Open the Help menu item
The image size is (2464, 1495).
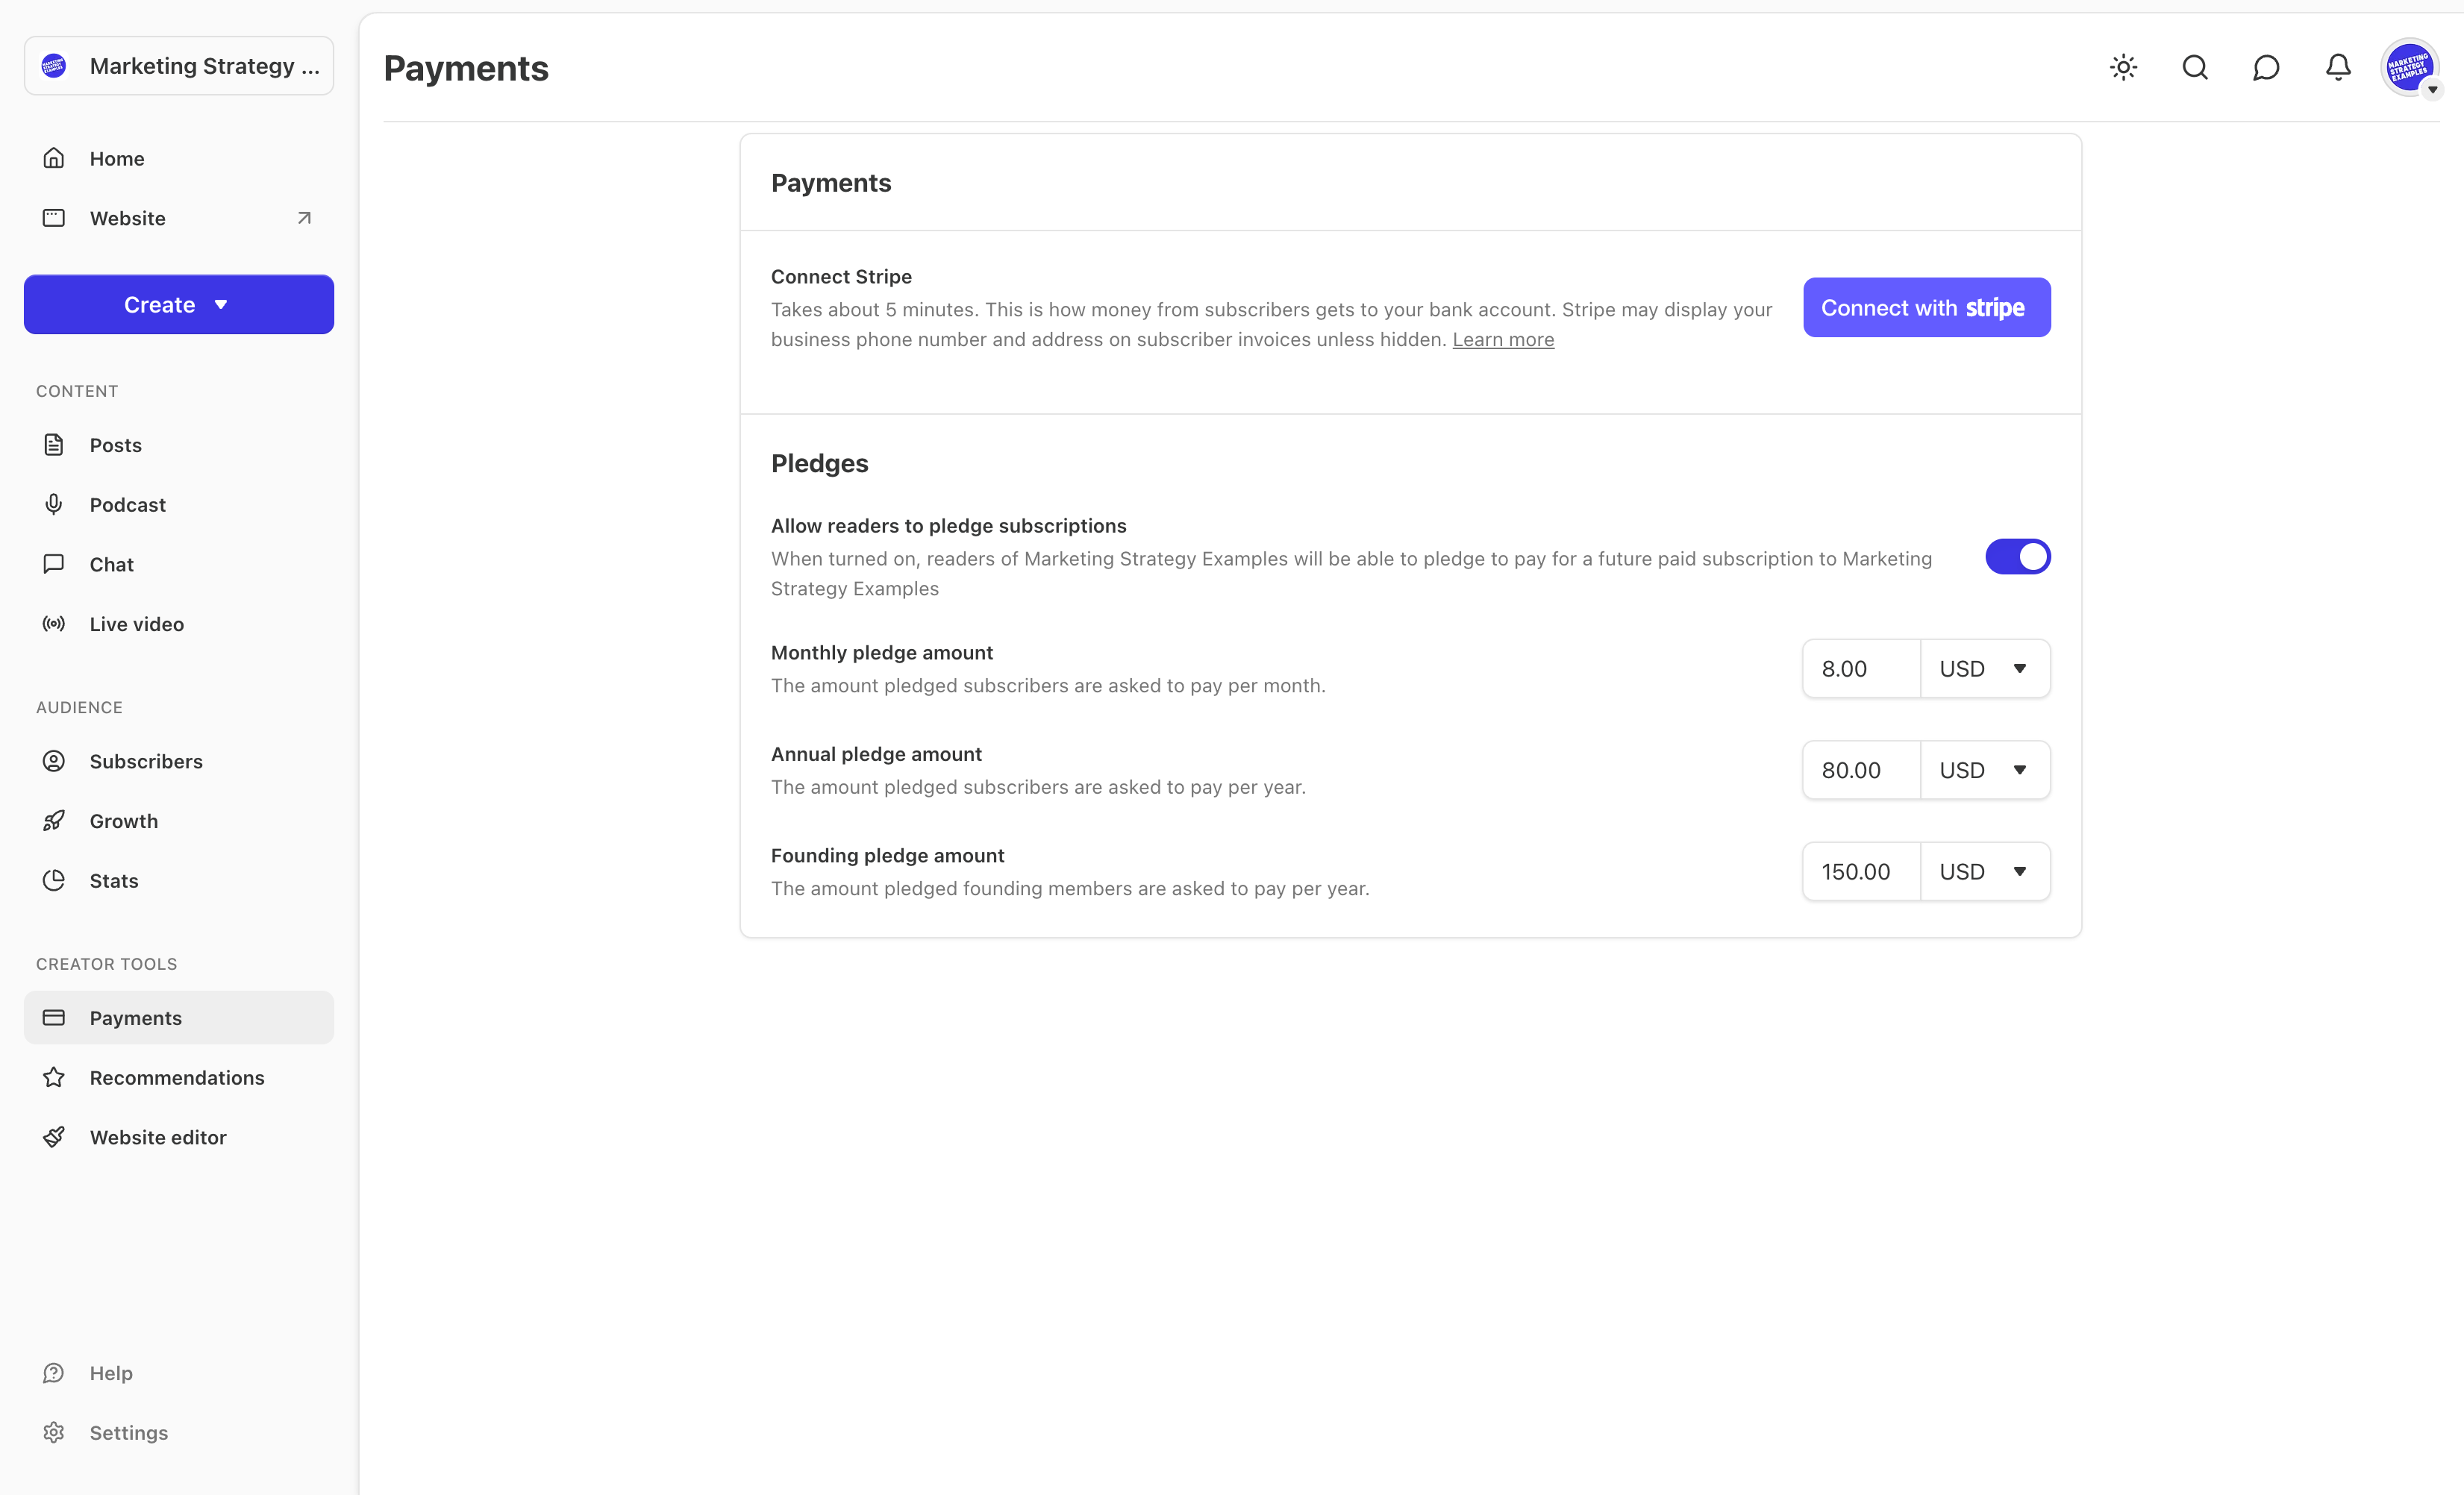tap(179, 1373)
